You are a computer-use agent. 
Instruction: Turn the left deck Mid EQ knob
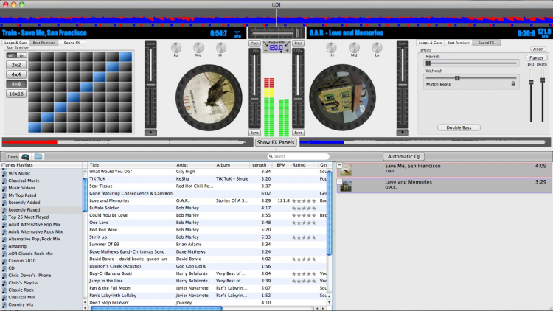pyautogui.click(x=198, y=47)
